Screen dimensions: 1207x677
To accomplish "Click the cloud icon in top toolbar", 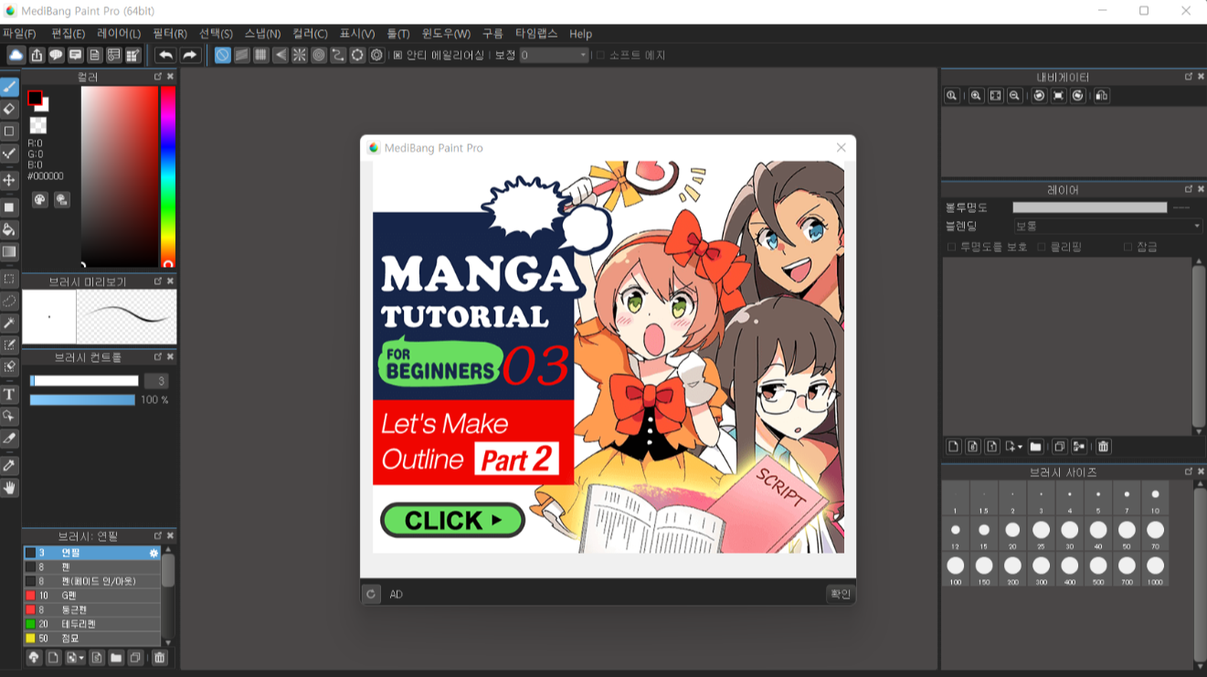I will tap(16, 56).
